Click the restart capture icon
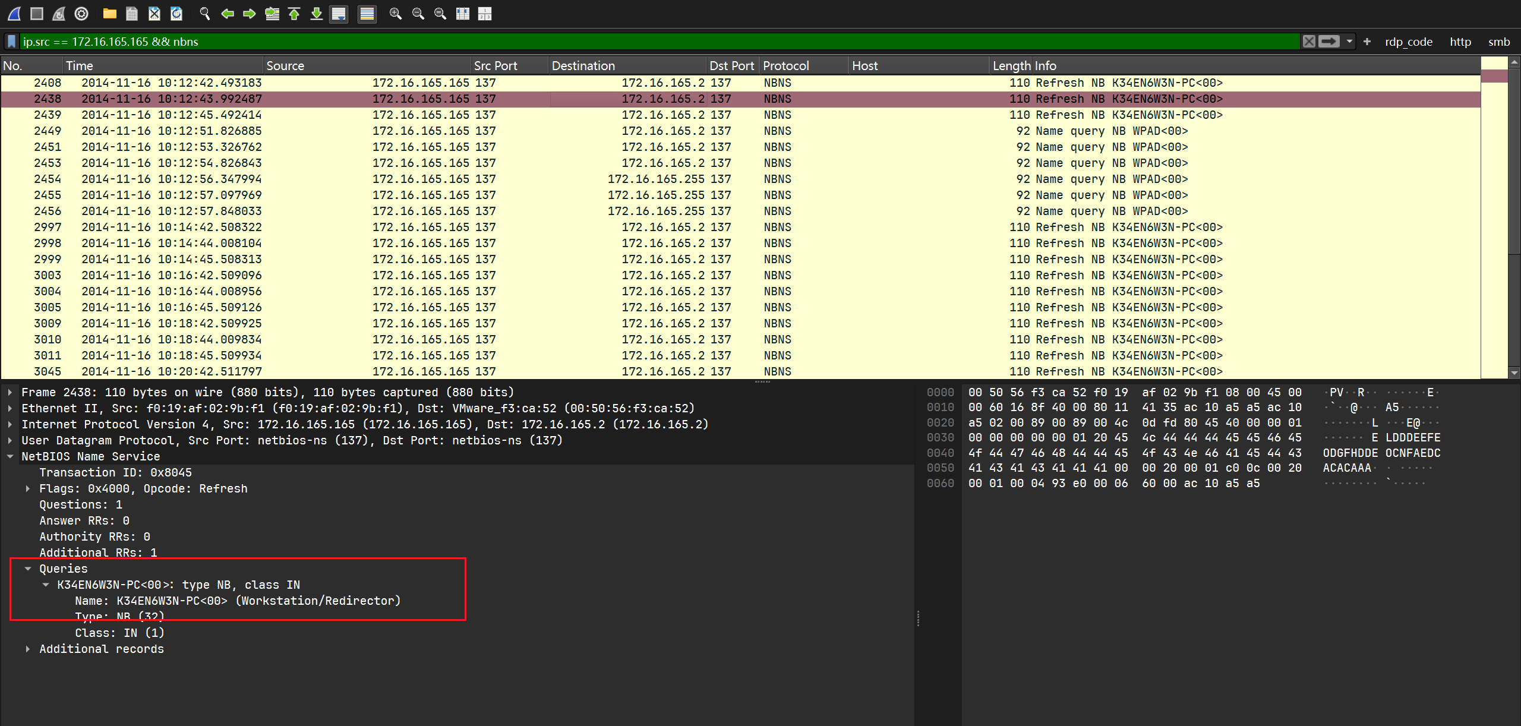 [59, 13]
